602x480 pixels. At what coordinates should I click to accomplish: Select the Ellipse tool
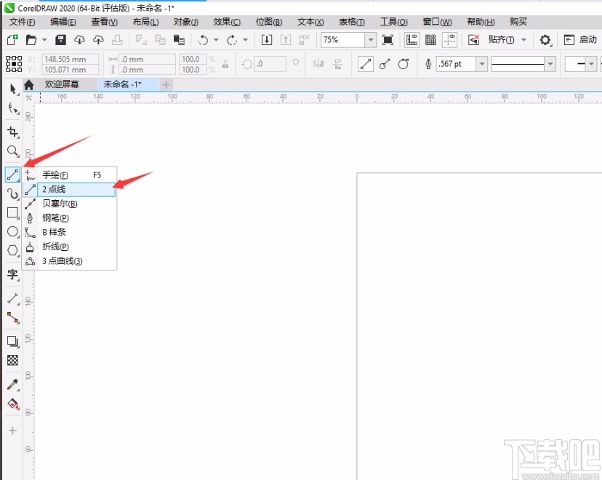point(12,231)
